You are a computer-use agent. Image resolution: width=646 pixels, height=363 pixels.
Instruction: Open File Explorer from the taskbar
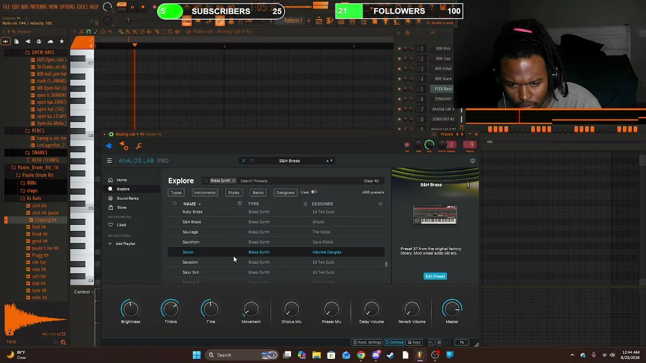coord(316,355)
